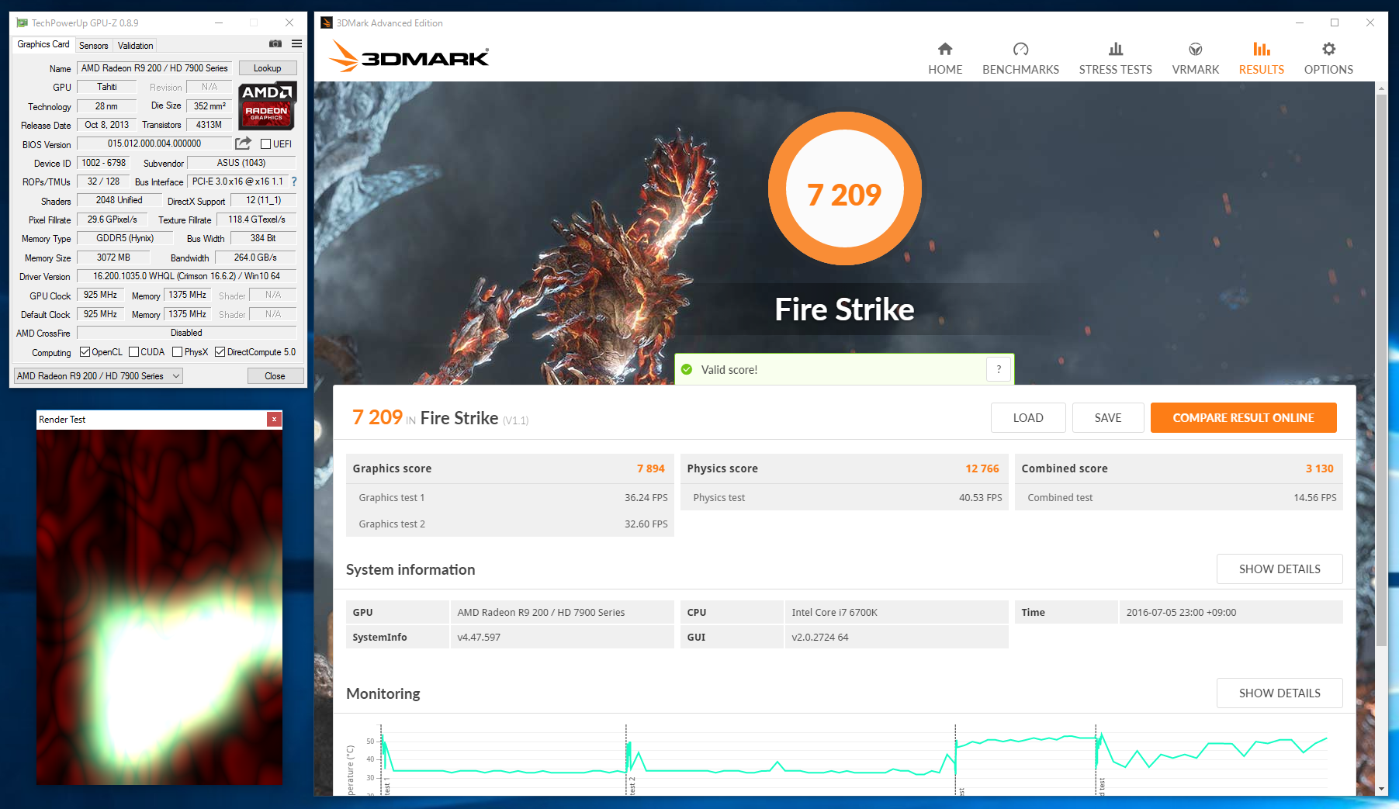Viewport: 1399px width, 809px height.
Task: Show details for System information
Action: pos(1280,569)
